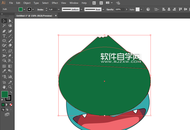Select the Symbol Sprayer tool
190x130 pixels.
(x=4, y=77)
